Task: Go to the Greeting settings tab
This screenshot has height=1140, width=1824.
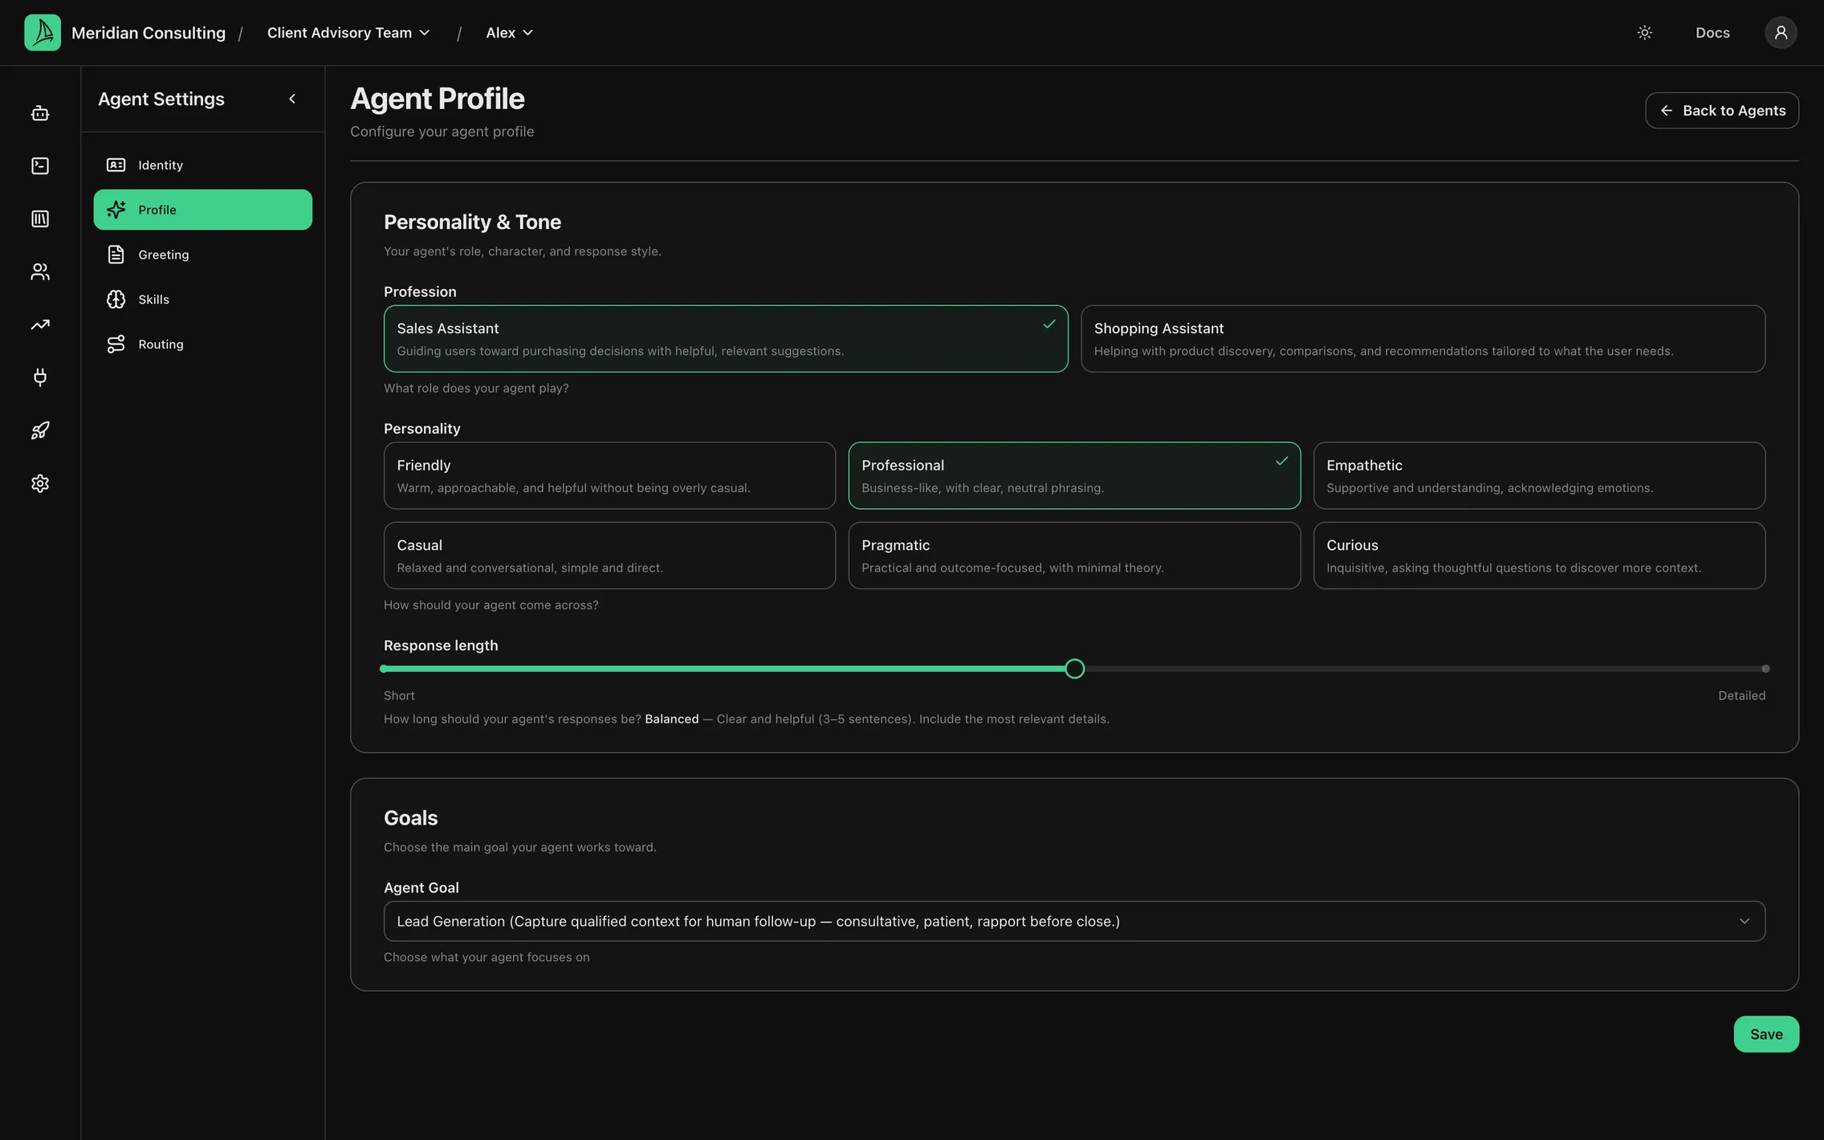Action: tap(202, 254)
